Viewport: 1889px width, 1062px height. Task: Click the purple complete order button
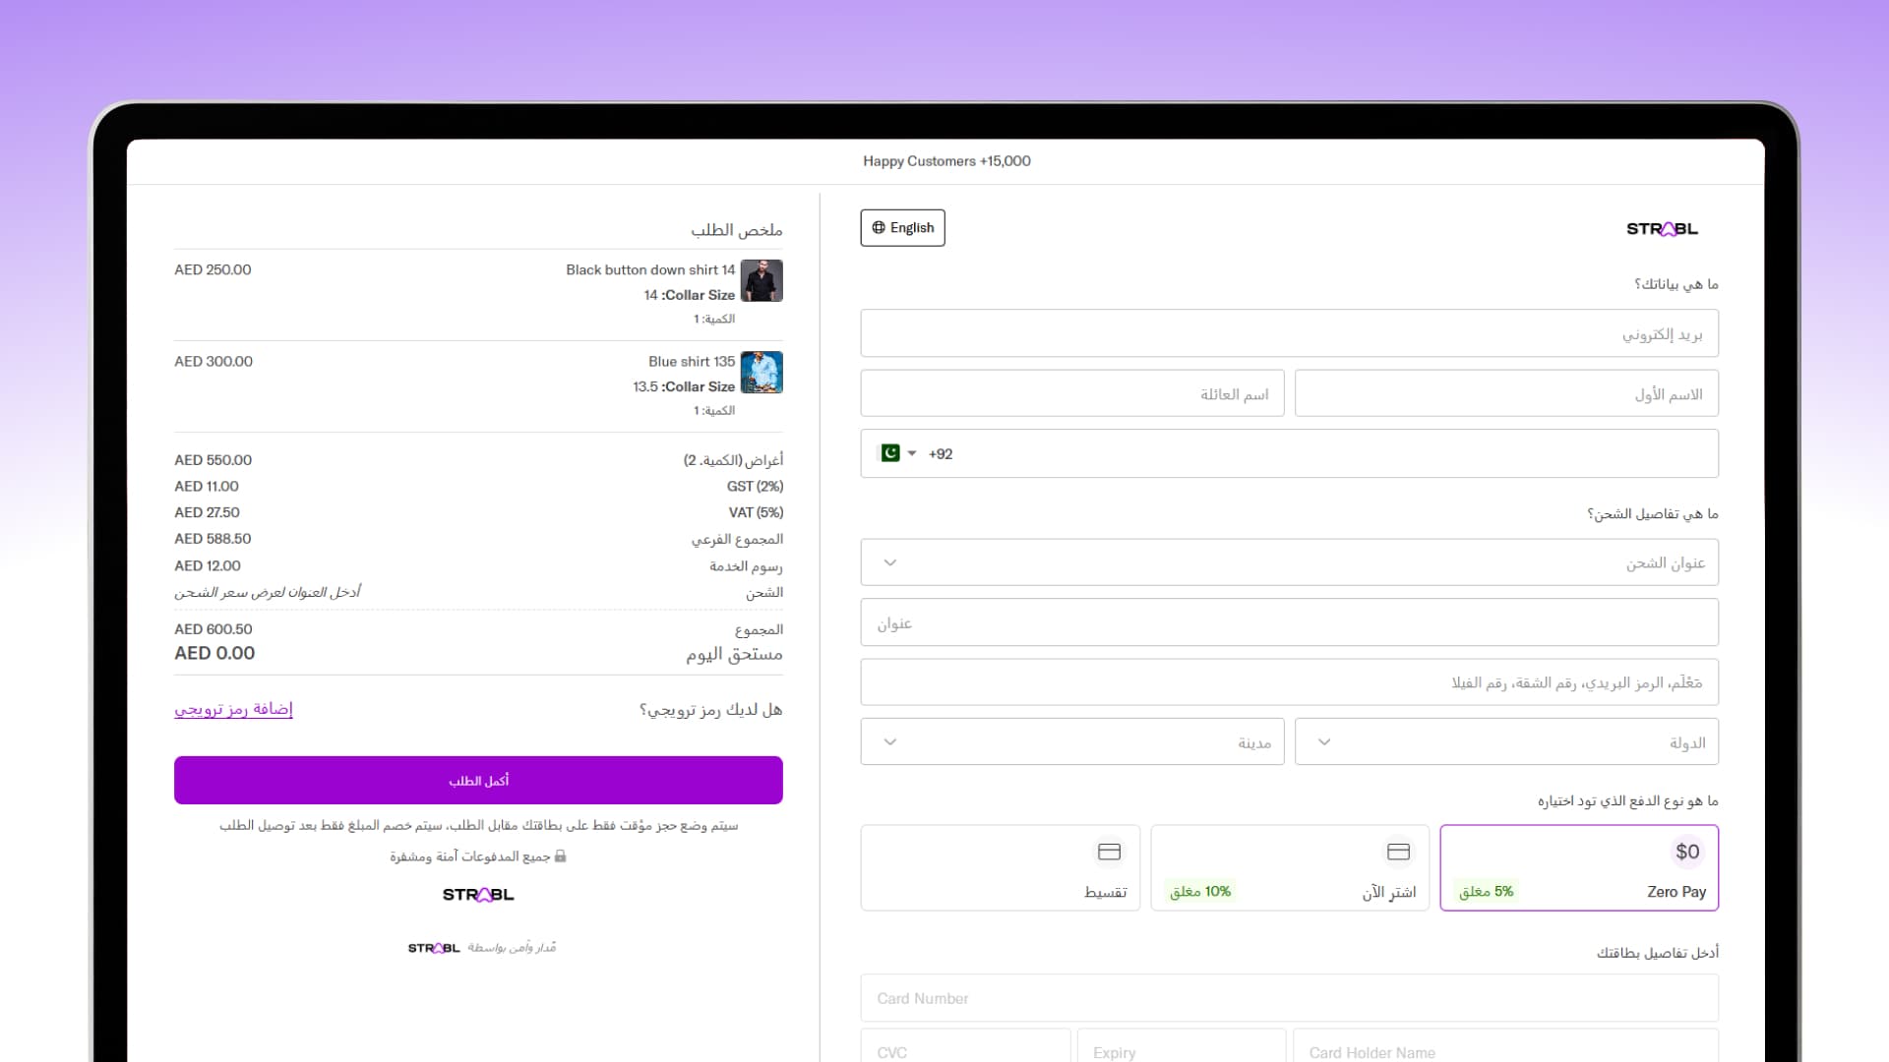[x=478, y=781]
